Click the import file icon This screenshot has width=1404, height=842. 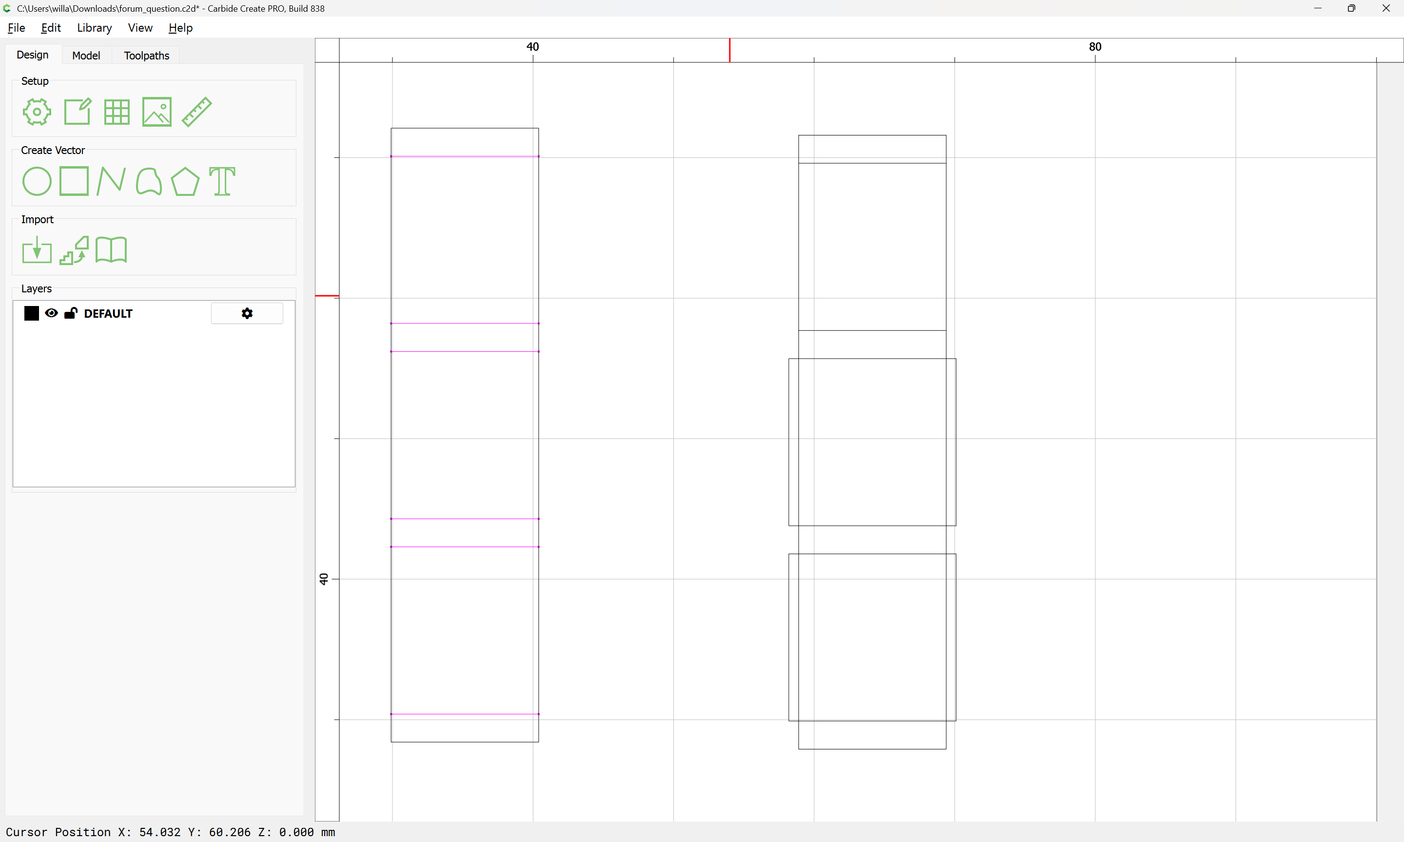pos(37,250)
